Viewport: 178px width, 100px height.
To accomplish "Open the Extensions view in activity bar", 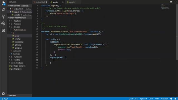I will (x=3, y=30).
